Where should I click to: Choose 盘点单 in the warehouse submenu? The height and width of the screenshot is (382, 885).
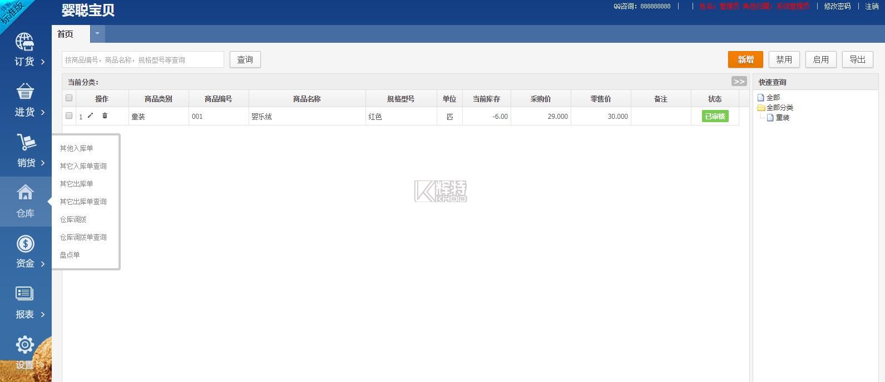(70, 255)
